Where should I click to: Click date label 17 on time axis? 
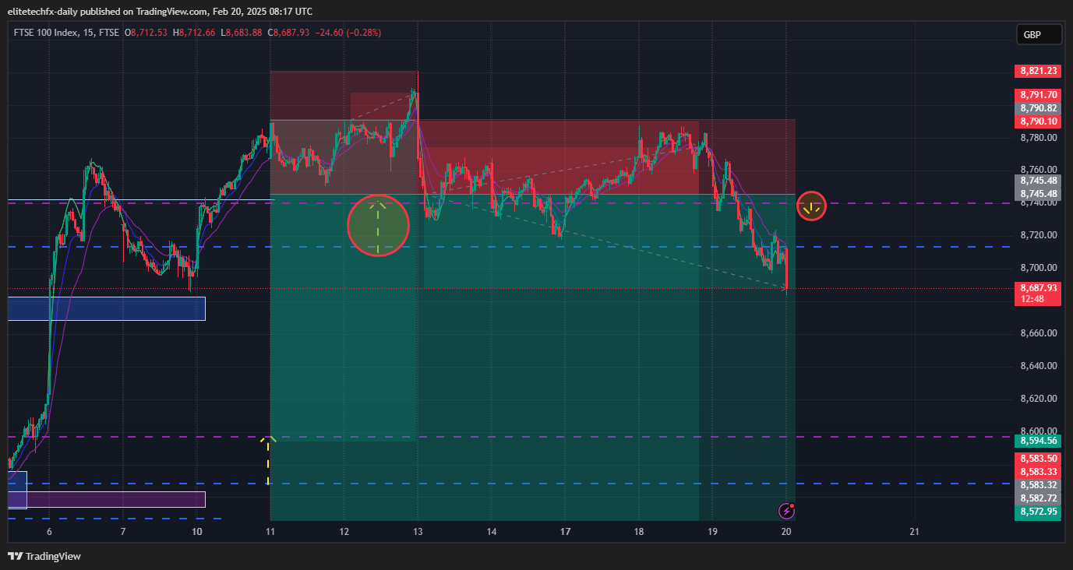pos(565,532)
